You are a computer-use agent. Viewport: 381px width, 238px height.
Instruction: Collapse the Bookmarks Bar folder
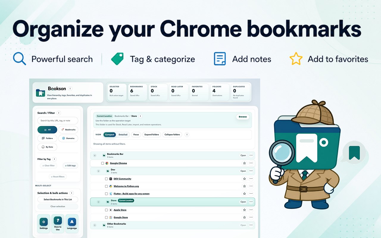(x=95, y=155)
